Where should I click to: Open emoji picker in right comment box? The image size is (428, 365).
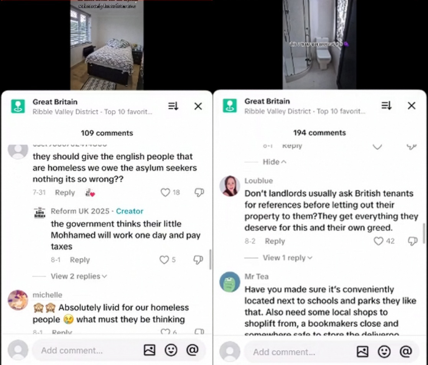[384, 352]
